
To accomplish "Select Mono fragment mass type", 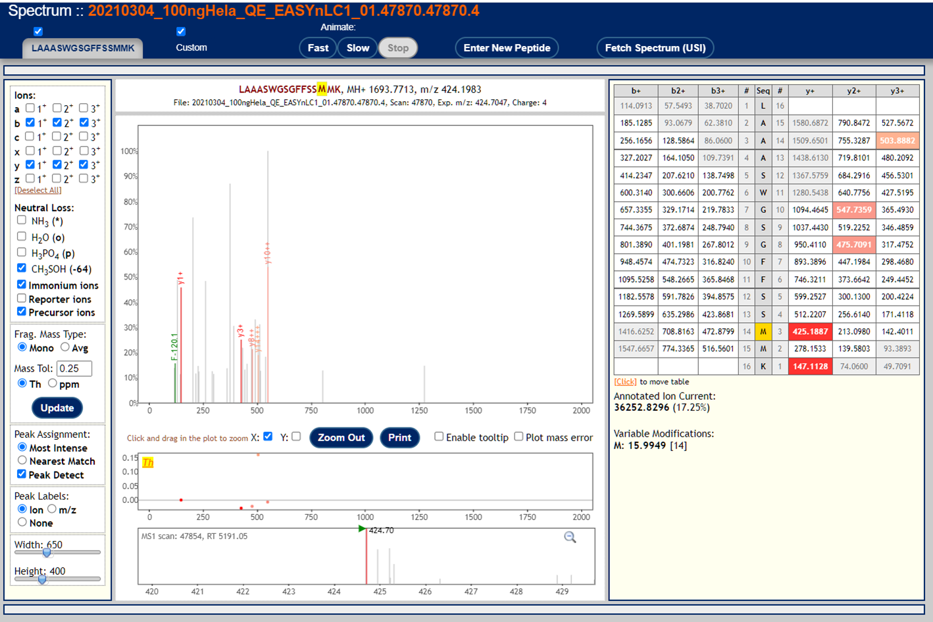I will (22, 347).
